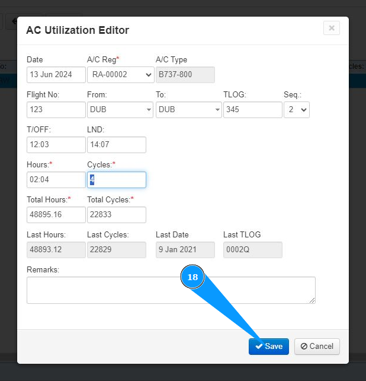Viewport: 366px width, 381px height.
Task: Click inside the Remarks text area
Action: (x=171, y=290)
